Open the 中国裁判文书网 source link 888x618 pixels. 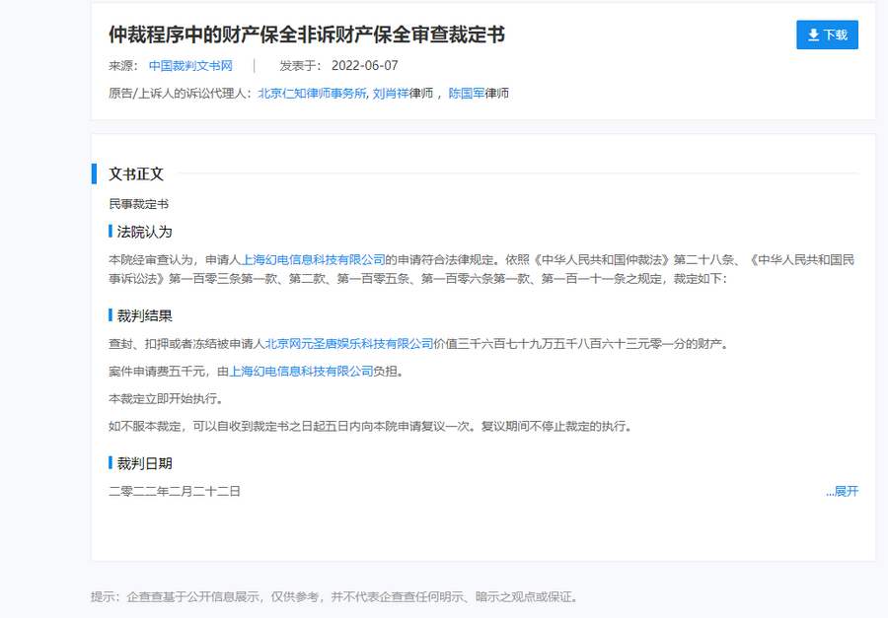coord(190,66)
